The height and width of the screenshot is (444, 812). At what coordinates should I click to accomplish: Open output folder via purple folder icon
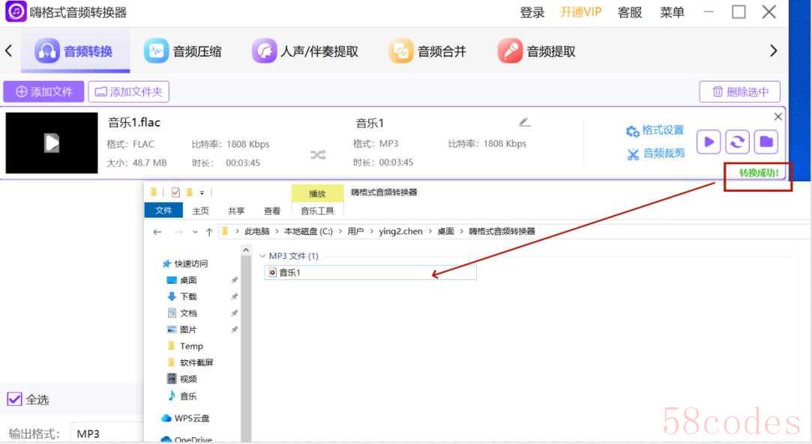pyautogui.click(x=766, y=142)
